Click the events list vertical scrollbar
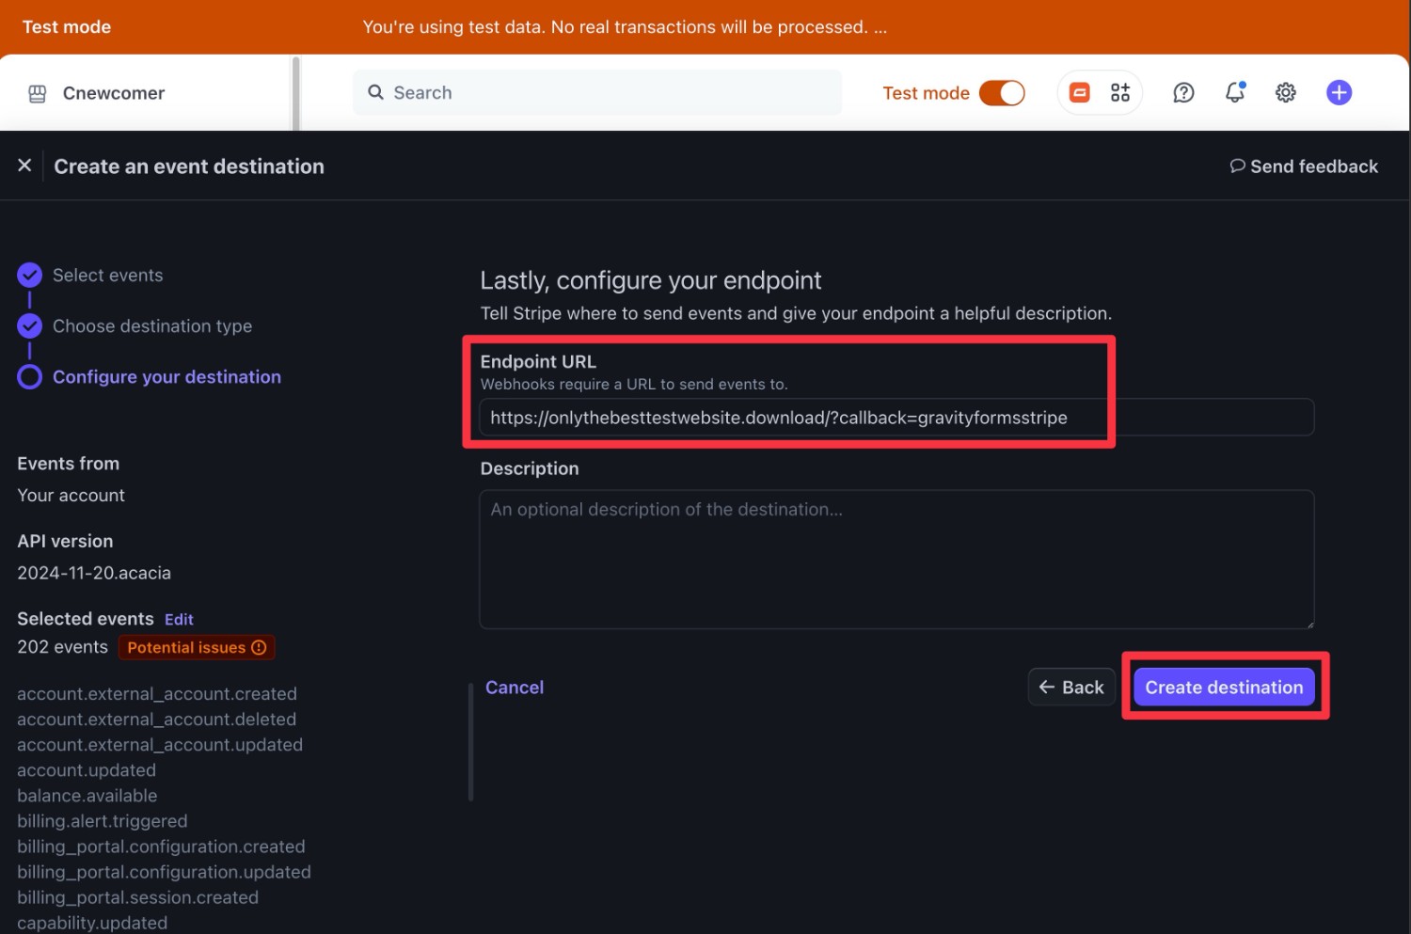The width and height of the screenshot is (1411, 934). tap(470, 741)
